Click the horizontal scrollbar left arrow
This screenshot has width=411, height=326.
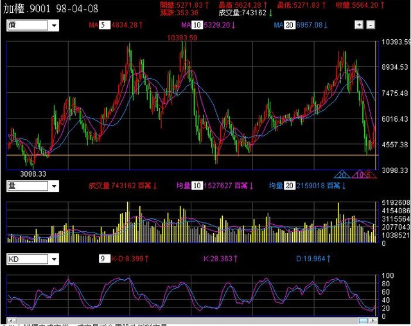coord(12,320)
